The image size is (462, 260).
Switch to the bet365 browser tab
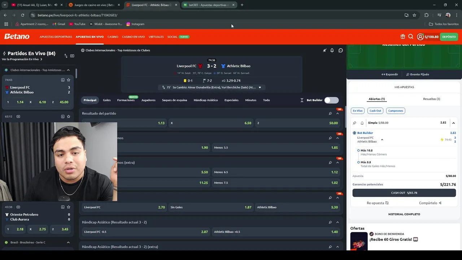pyautogui.click(x=209, y=5)
